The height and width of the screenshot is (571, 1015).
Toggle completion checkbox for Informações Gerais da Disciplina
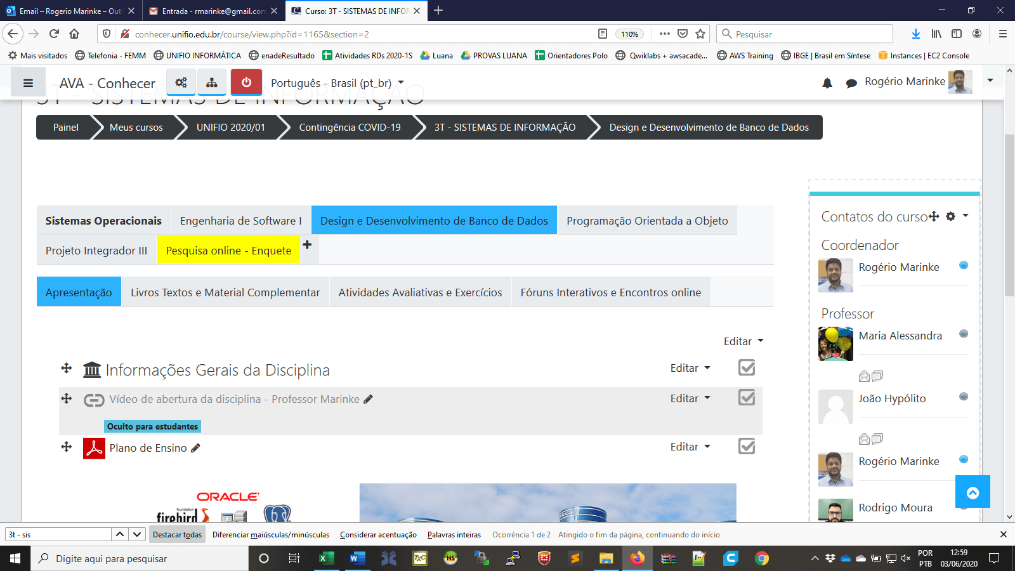[747, 367]
